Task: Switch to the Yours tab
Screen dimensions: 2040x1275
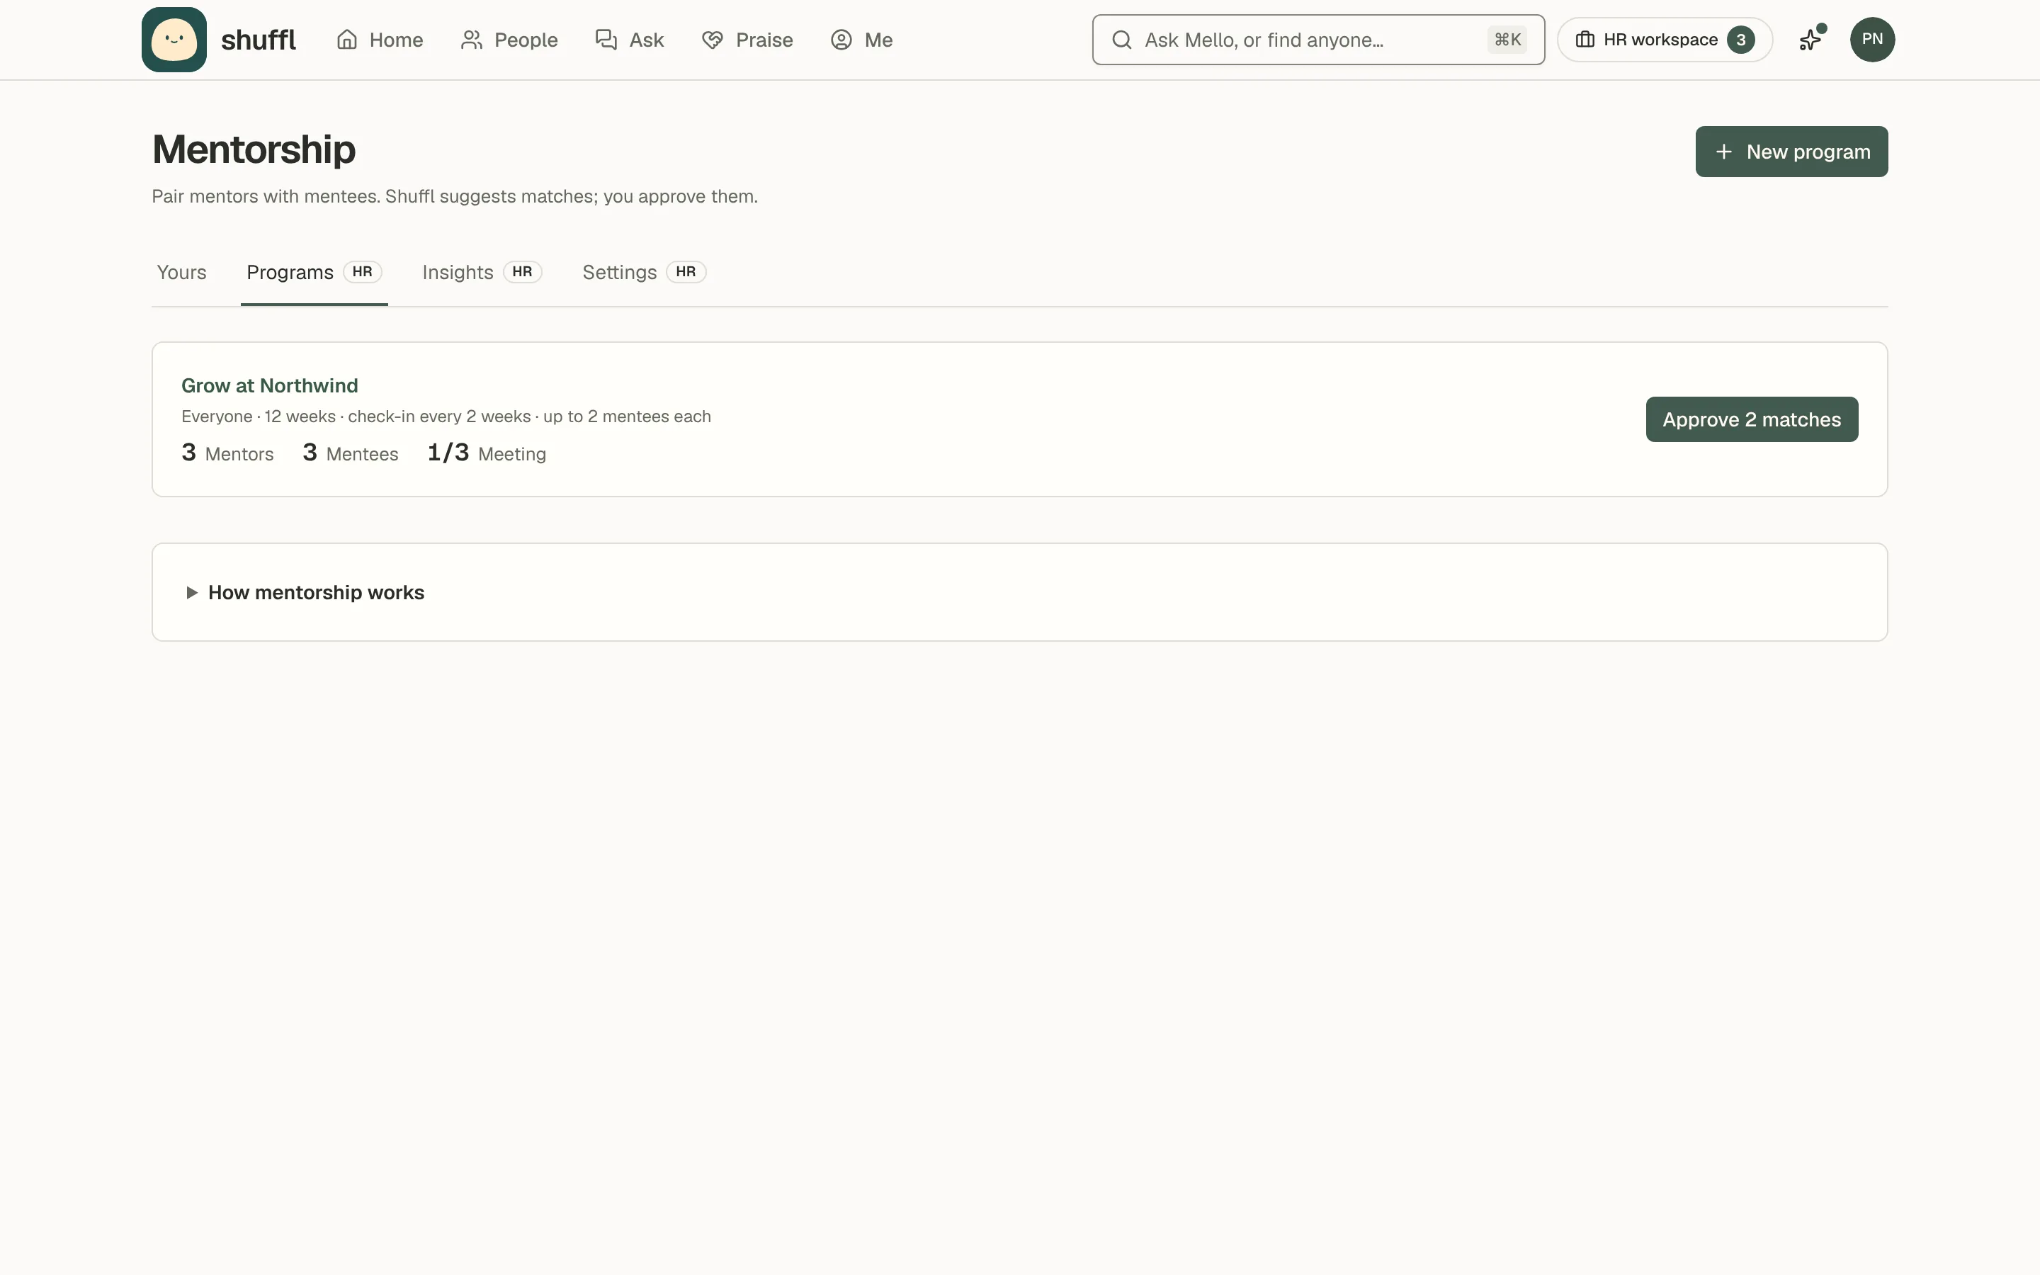Action: pos(181,273)
